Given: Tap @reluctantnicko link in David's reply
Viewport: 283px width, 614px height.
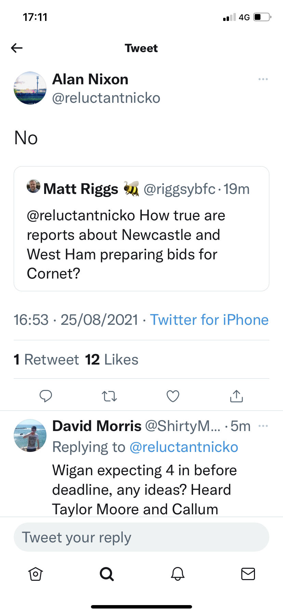Looking at the screenshot, I should (184, 447).
